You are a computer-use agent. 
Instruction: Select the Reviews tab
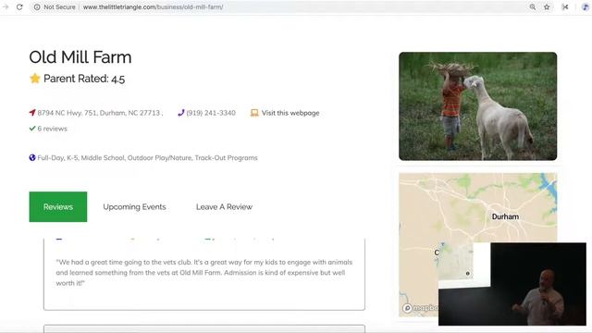[x=58, y=206]
